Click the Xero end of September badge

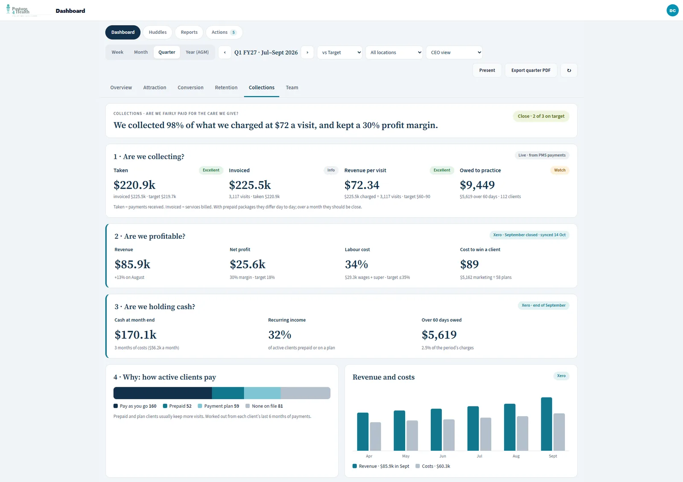click(x=543, y=305)
